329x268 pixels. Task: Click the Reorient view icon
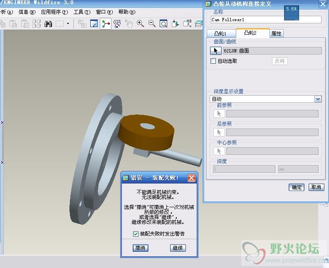[175, 23]
